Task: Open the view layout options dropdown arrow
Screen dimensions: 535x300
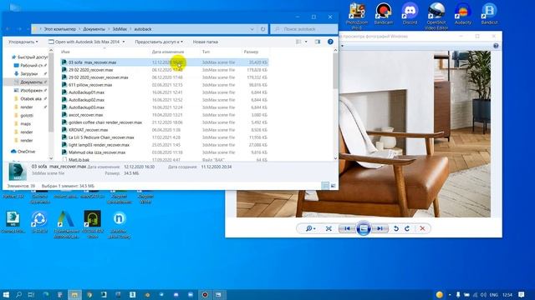Action: tap(306, 42)
